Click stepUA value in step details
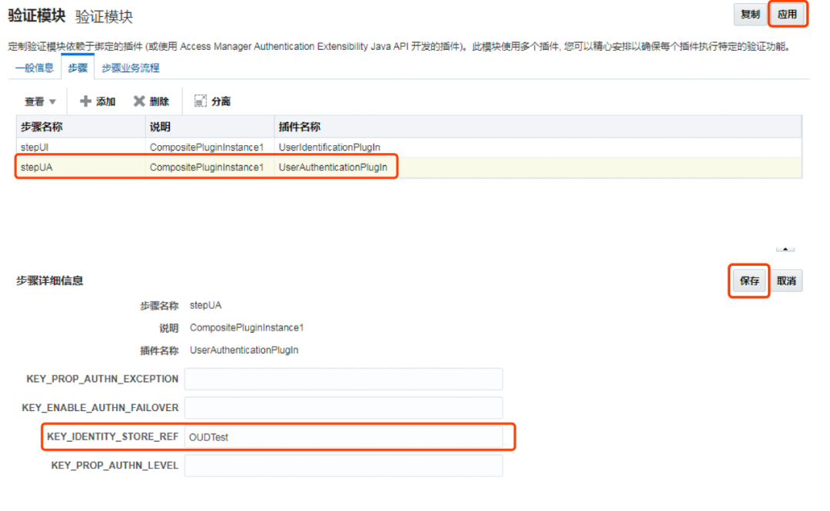The height and width of the screenshot is (511, 830). pos(205,306)
